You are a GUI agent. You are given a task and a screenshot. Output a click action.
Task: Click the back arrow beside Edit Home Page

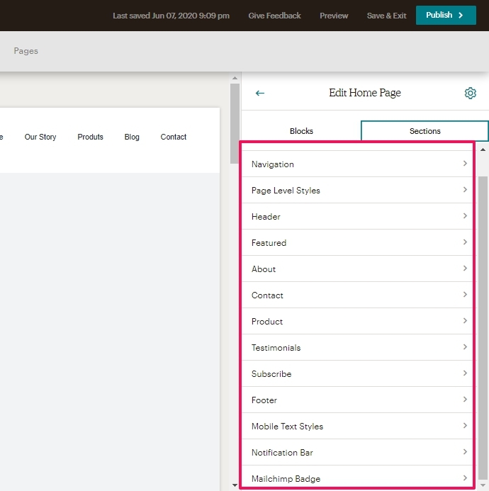260,93
